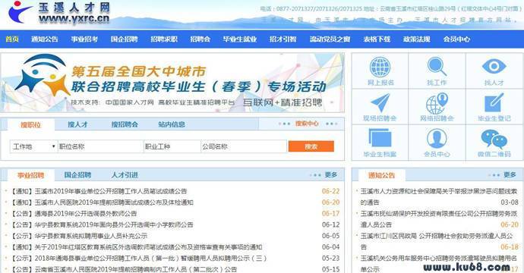Click the 职位名称 input field
The width and height of the screenshot is (524, 273).
pos(100,146)
